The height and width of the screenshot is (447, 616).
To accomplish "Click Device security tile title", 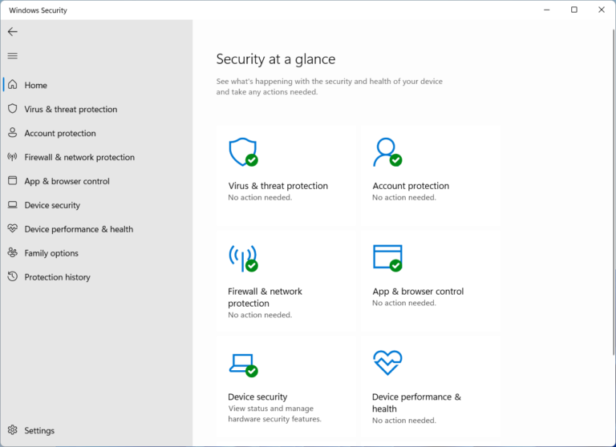I will coord(257,397).
